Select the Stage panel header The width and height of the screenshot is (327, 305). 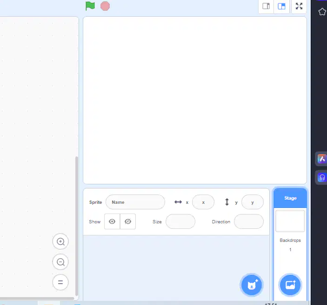pyautogui.click(x=290, y=198)
